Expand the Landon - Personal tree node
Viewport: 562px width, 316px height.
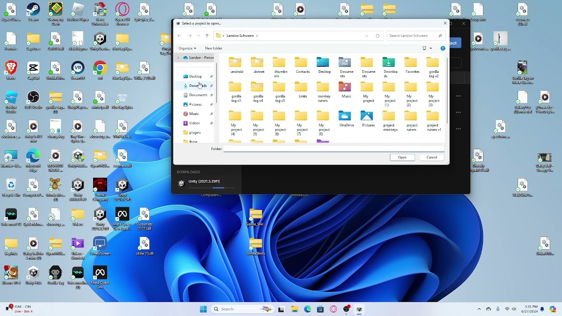pos(178,57)
